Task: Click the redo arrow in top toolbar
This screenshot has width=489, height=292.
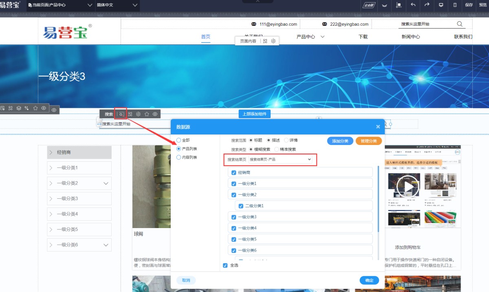Action: [427, 5]
